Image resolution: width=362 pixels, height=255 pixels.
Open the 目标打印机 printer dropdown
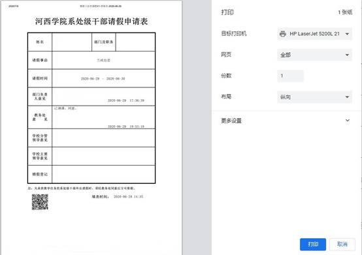315,34
